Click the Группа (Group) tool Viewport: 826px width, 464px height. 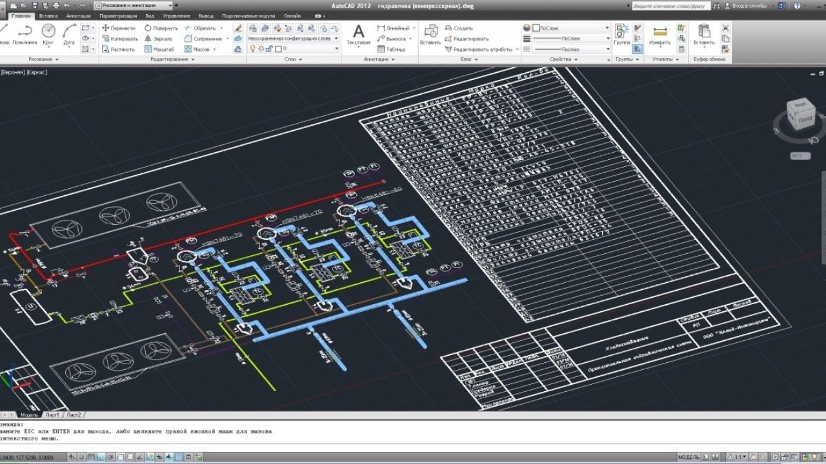coord(622,35)
